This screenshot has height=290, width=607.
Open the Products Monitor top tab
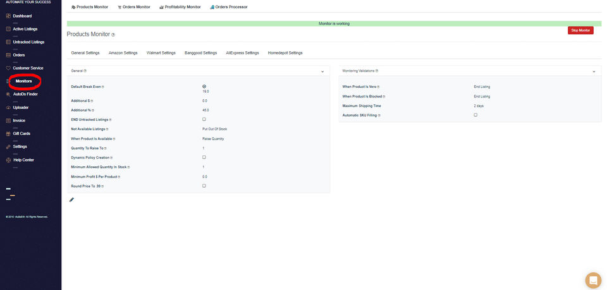(x=90, y=7)
